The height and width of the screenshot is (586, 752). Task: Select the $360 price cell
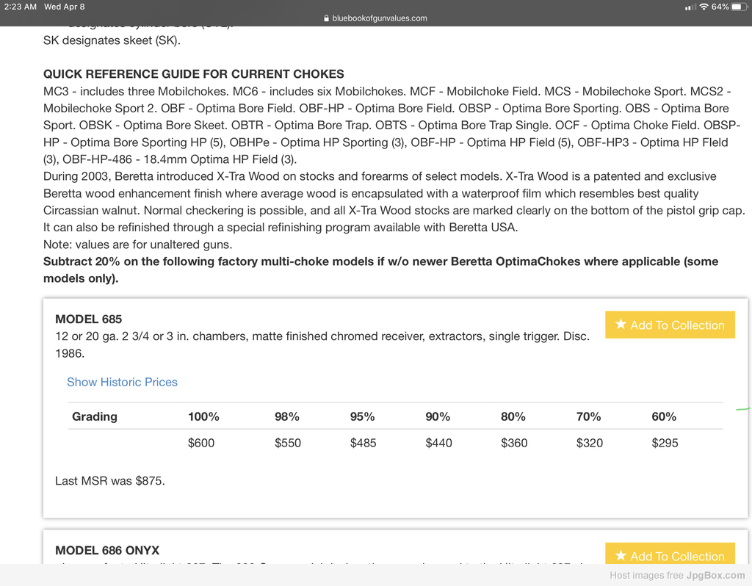coord(514,443)
